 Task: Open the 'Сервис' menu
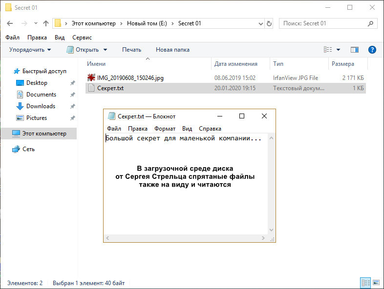point(82,38)
